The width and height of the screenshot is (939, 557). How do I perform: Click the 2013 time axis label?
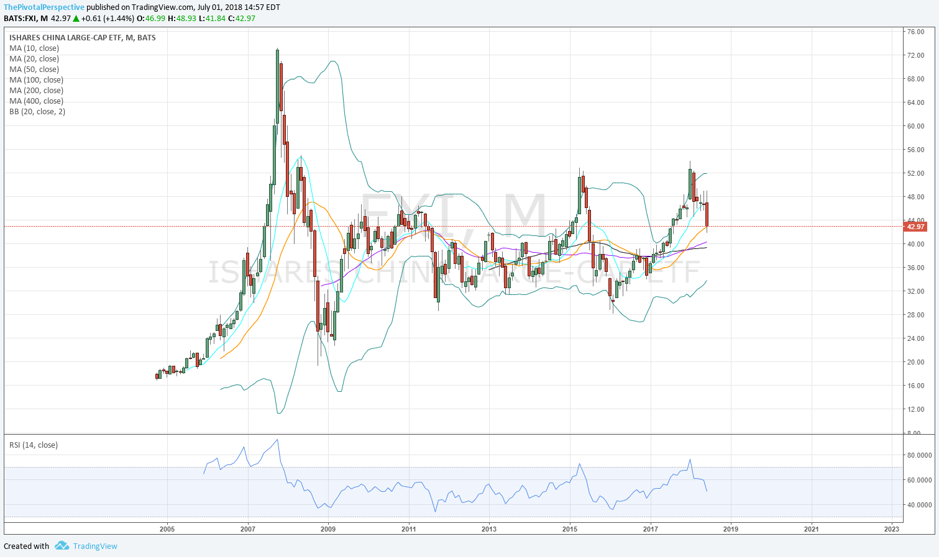pyautogui.click(x=489, y=529)
